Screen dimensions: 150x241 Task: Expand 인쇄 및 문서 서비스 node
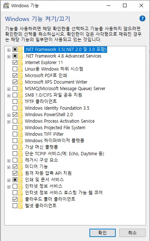(x=9, y=180)
